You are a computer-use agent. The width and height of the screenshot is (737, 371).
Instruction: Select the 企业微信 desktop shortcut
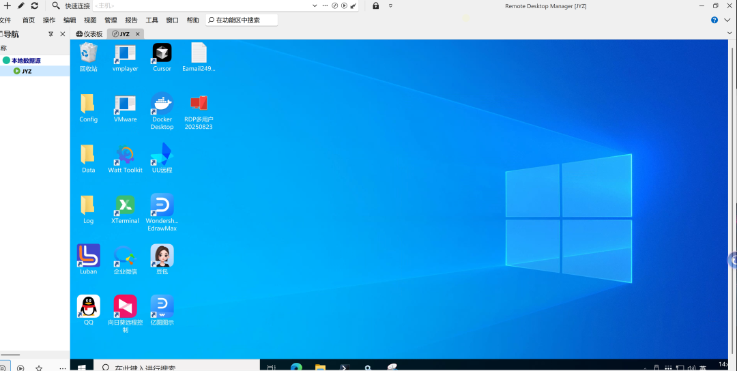[125, 259]
